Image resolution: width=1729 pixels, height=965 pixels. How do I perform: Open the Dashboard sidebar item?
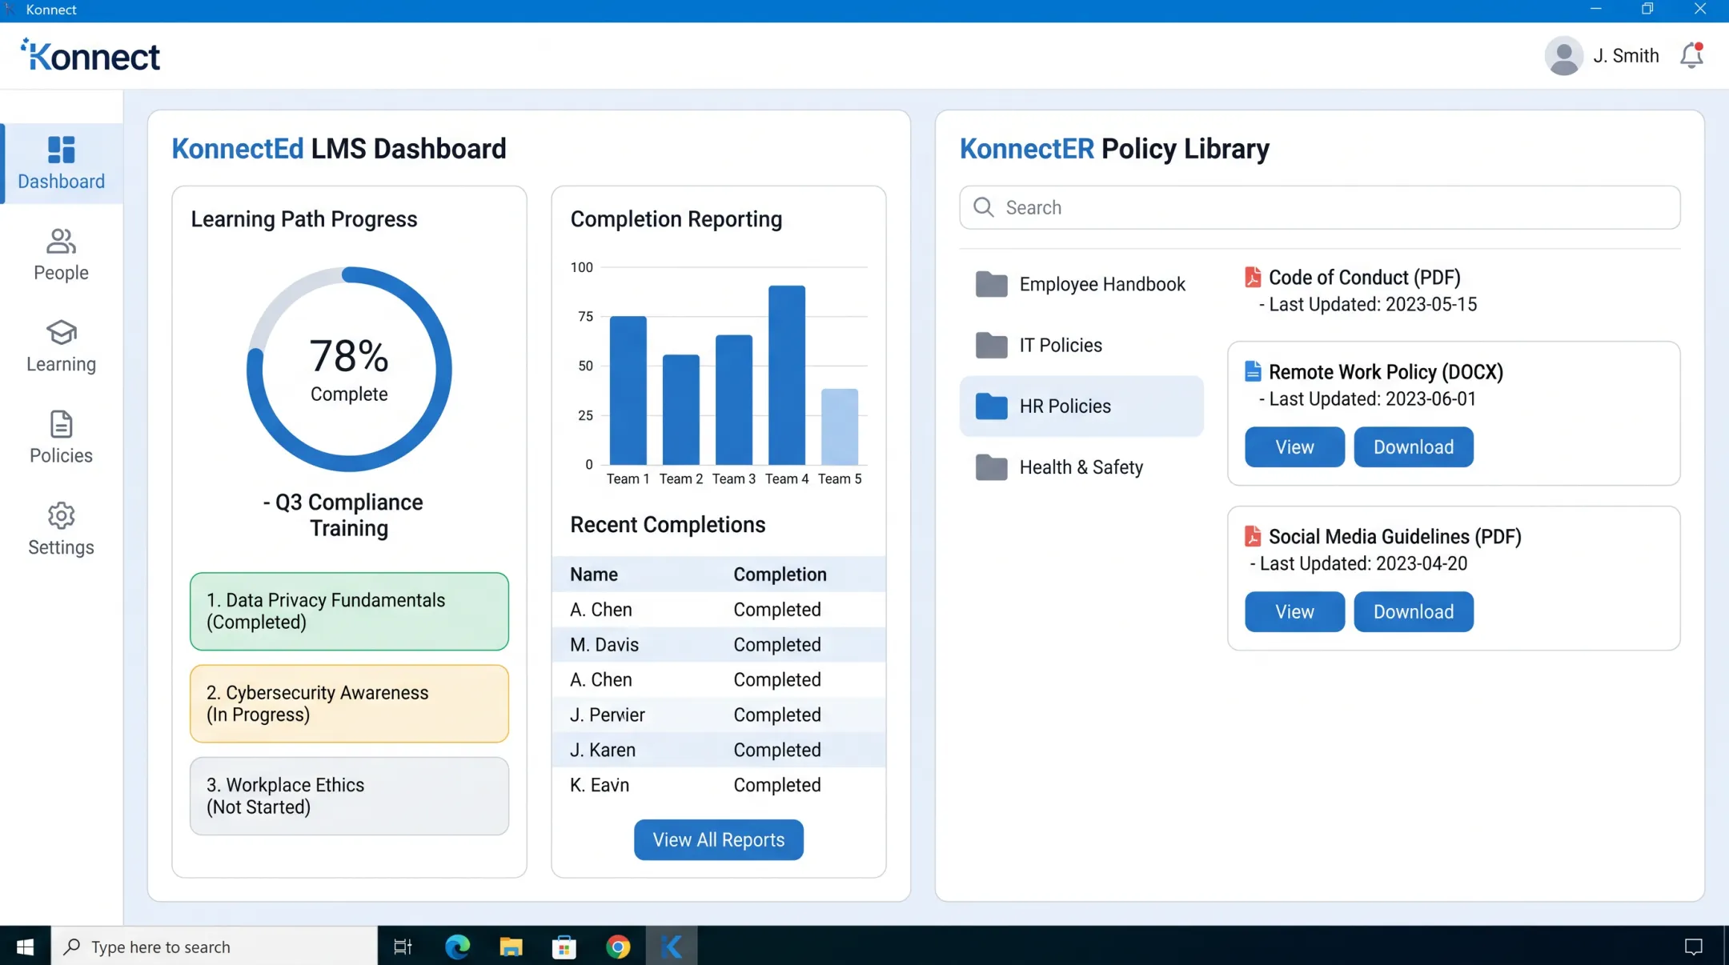62,163
